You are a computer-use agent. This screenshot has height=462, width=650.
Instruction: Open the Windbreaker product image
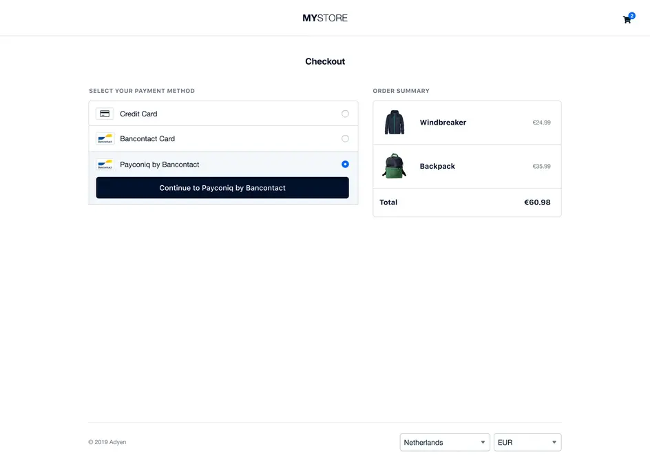[x=393, y=122]
